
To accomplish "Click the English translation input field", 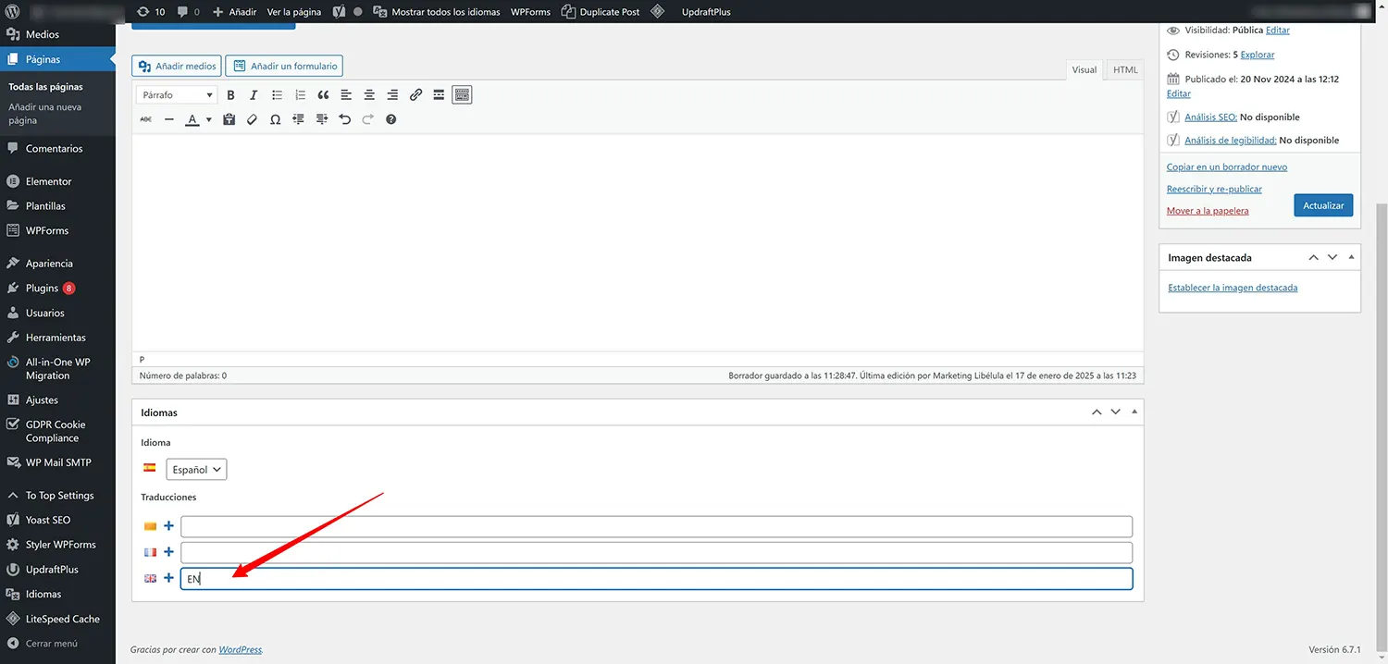I will pos(656,579).
